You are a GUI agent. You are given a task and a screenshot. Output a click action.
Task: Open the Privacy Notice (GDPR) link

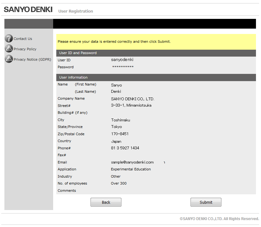[x=32, y=59]
